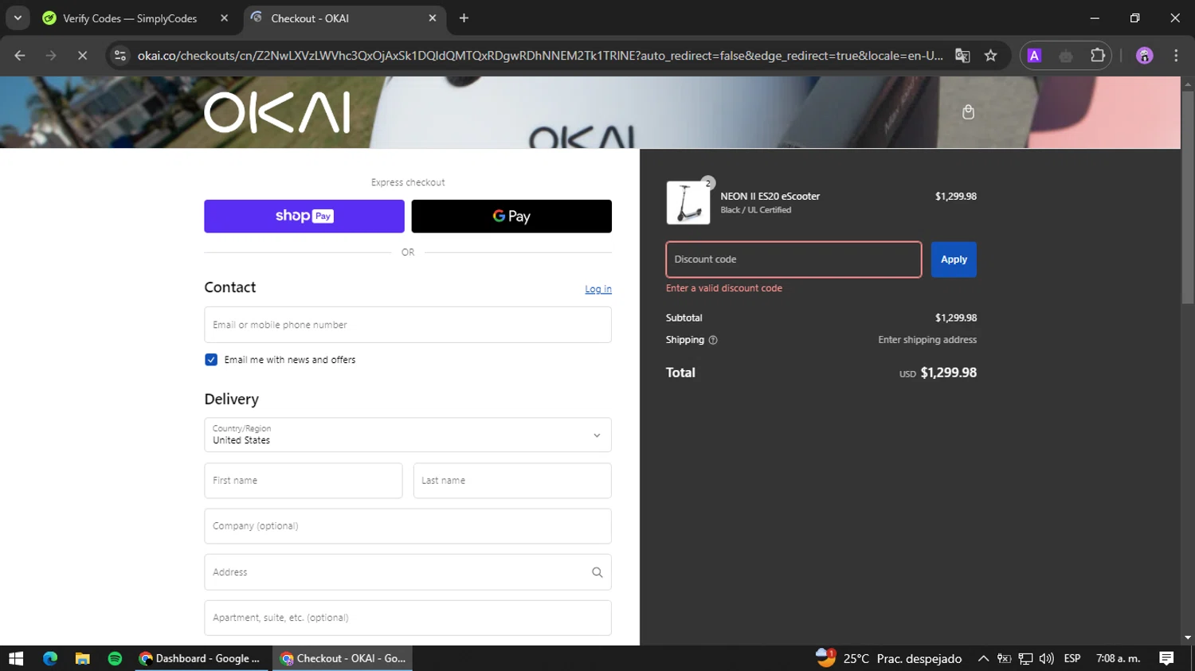Open a new browser tab

click(x=464, y=18)
